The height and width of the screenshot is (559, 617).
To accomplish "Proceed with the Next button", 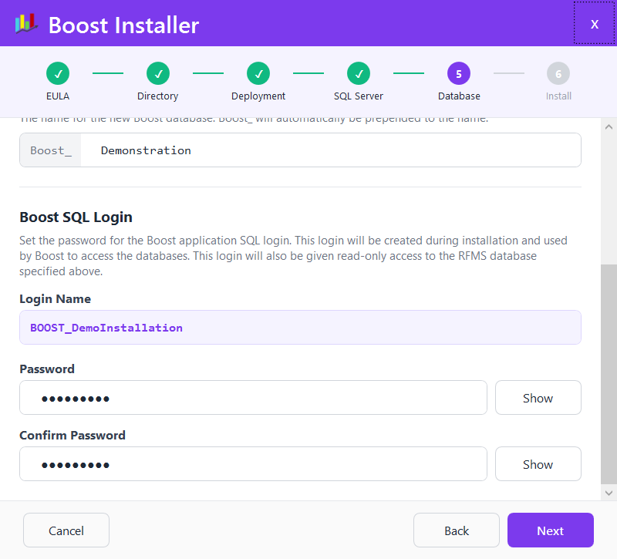I will (x=551, y=530).
